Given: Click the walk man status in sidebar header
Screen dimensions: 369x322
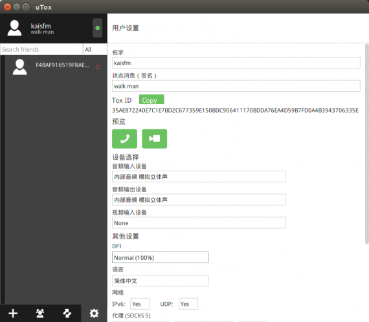Looking at the screenshot, I should coord(42,32).
